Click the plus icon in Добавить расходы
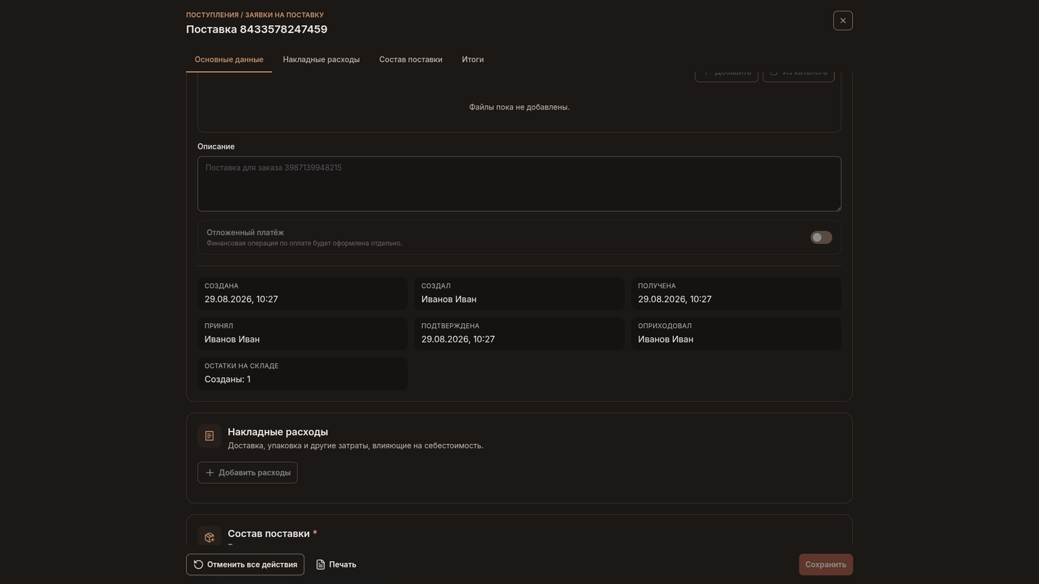 (210, 473)
